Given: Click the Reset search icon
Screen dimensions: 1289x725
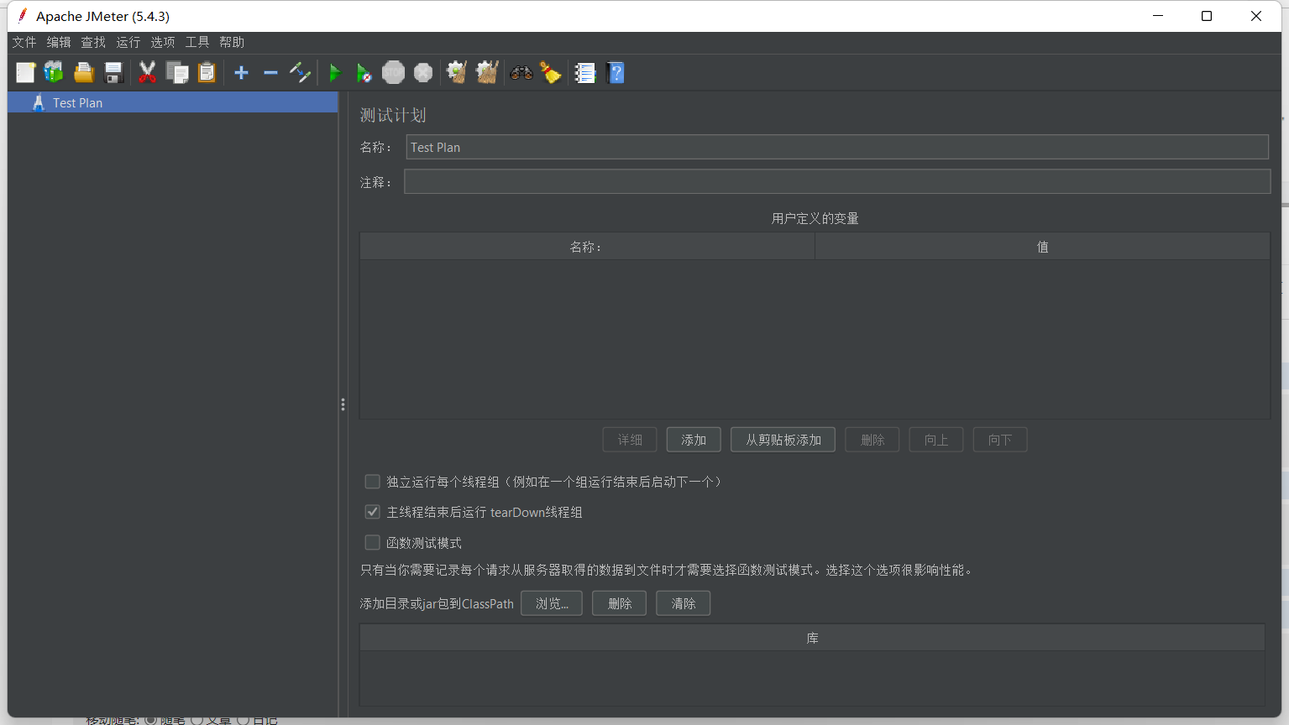Looking at the screenshot, I should click(x=551, y=73).
